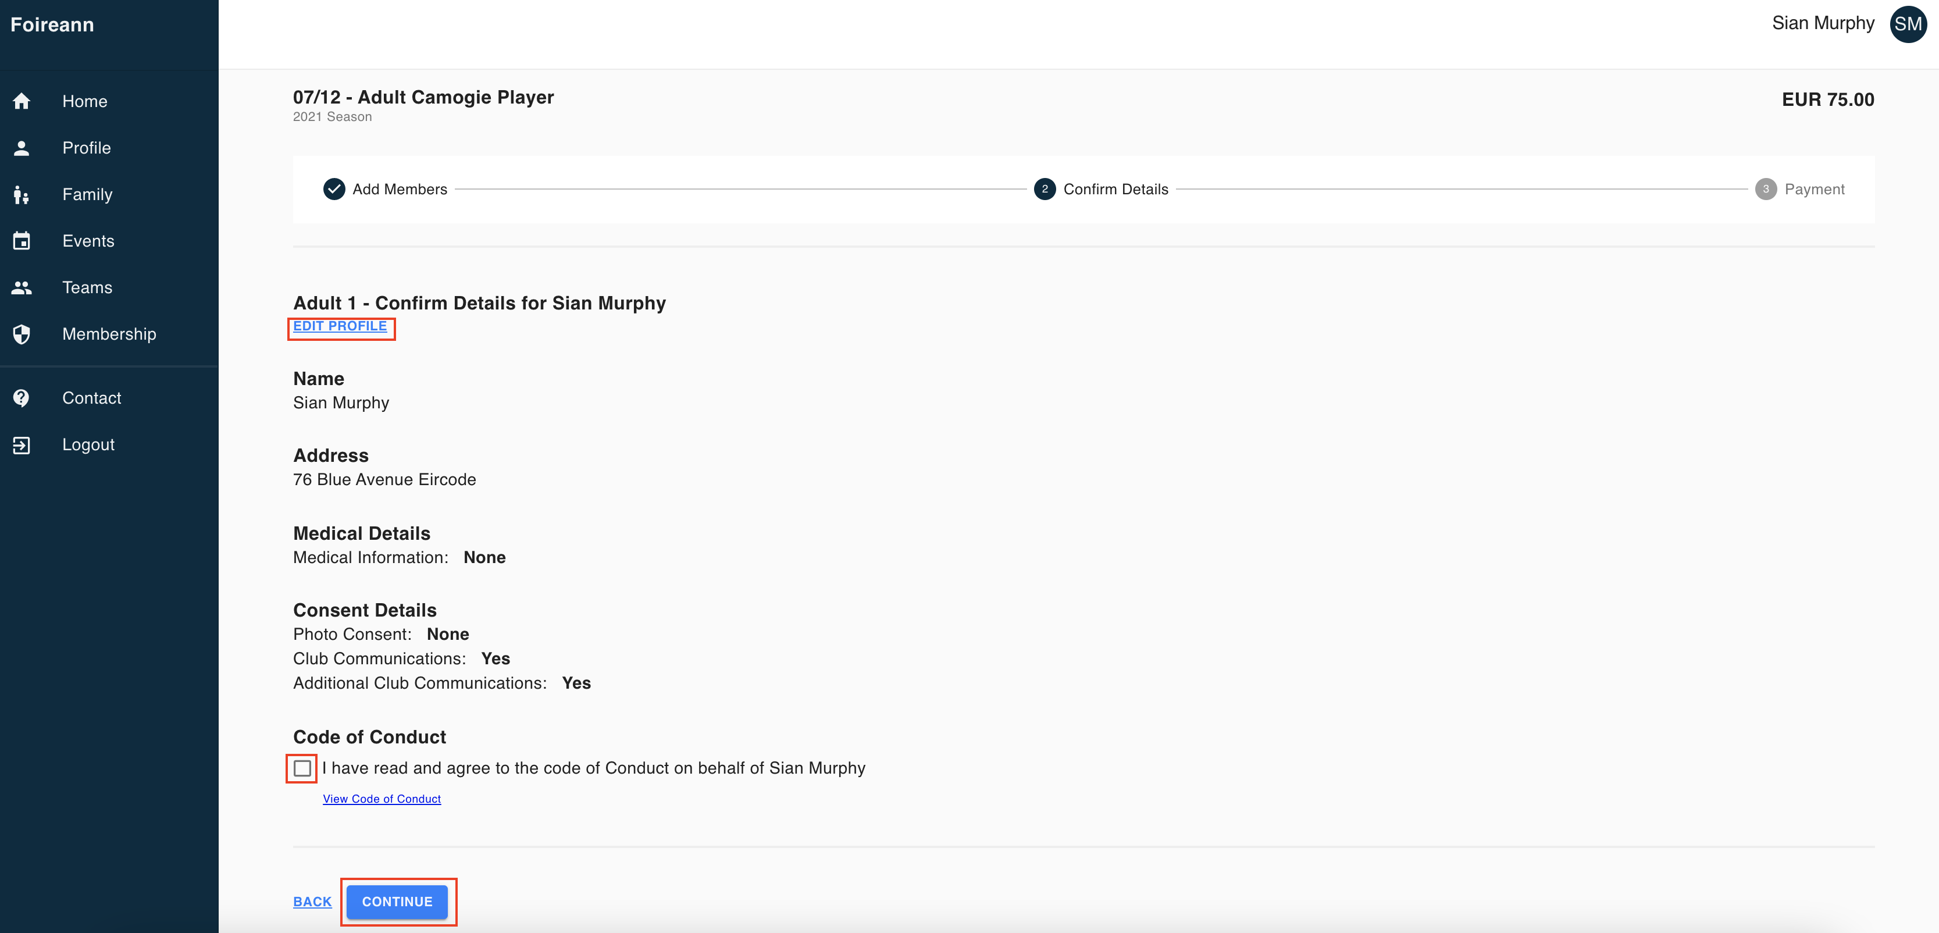Click the Medical Information None value
The width and height of the screenshot is (1939, 933).
click(484, 557)
